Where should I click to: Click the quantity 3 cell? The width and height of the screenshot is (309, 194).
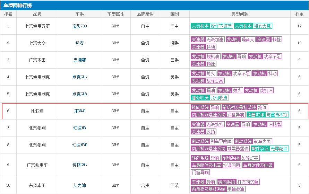(299, 185)
